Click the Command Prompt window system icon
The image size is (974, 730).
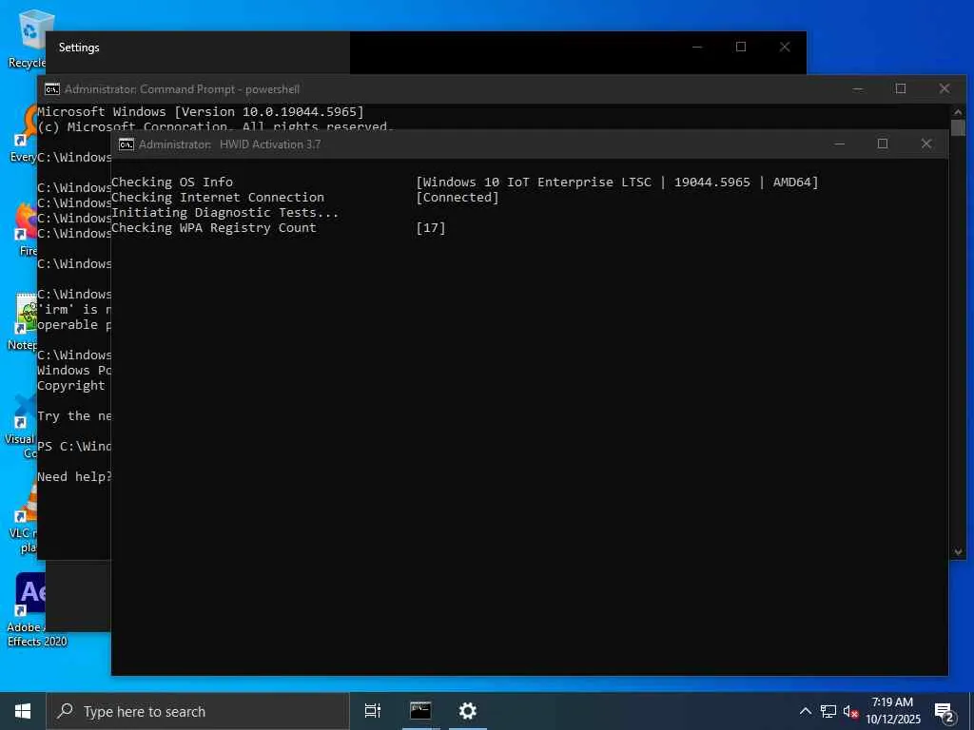point(52,88)
